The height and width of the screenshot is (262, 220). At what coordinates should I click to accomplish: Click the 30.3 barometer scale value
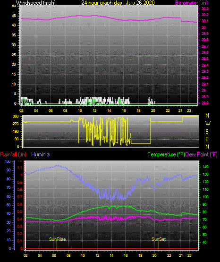click(205, 8)
